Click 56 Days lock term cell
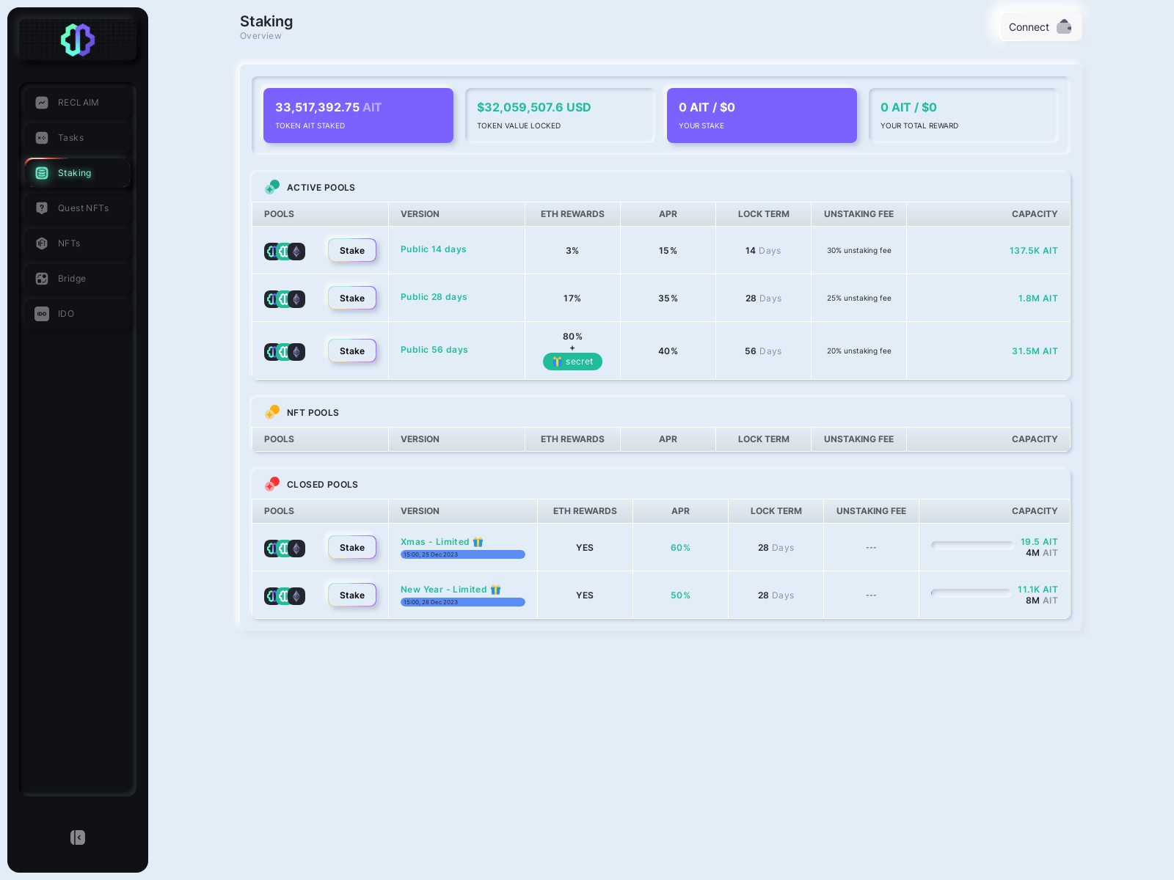This screenshot has width=1174, height=880. tap(763, 351)
